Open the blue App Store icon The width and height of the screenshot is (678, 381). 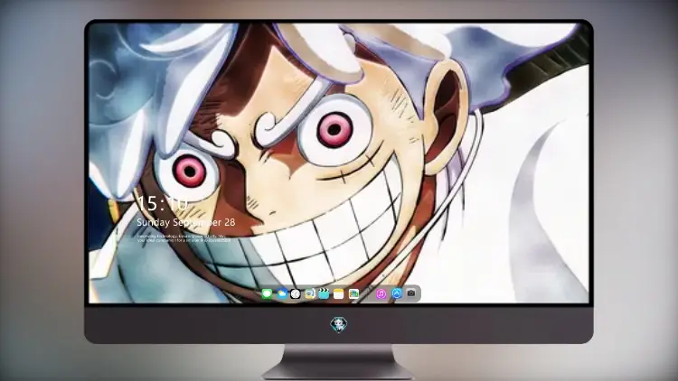coord(397,293)
